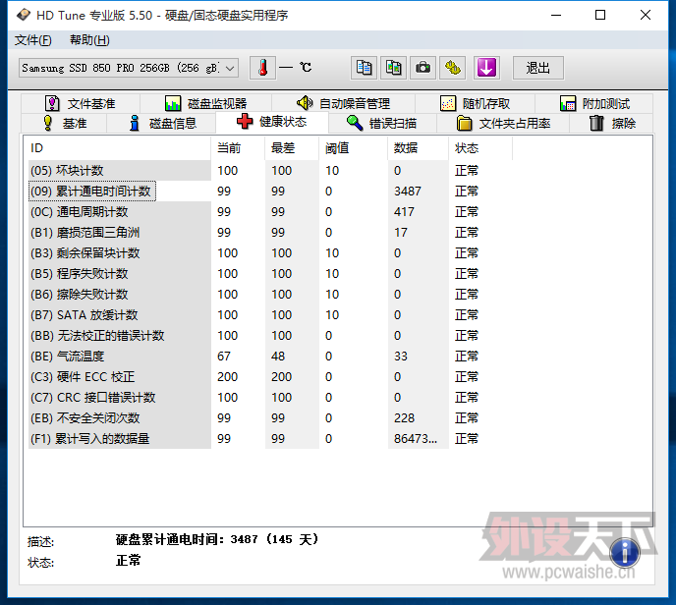Click the data value 3487

tap(408, 191)
